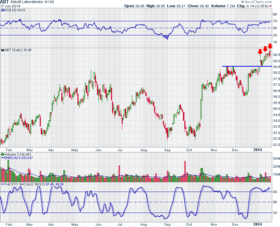Click the 38.5 price axis label

pos(277,67)
